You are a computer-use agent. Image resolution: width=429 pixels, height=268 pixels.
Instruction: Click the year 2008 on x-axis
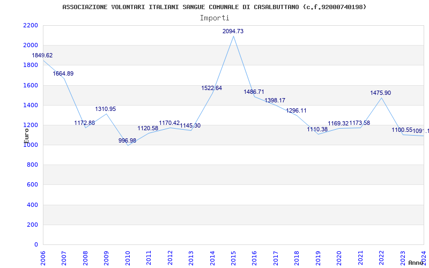coord(85,258)
